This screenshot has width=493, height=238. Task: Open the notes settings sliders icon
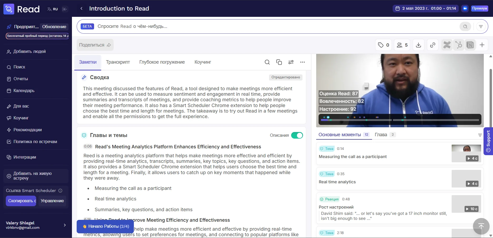[x=291, y=62]
